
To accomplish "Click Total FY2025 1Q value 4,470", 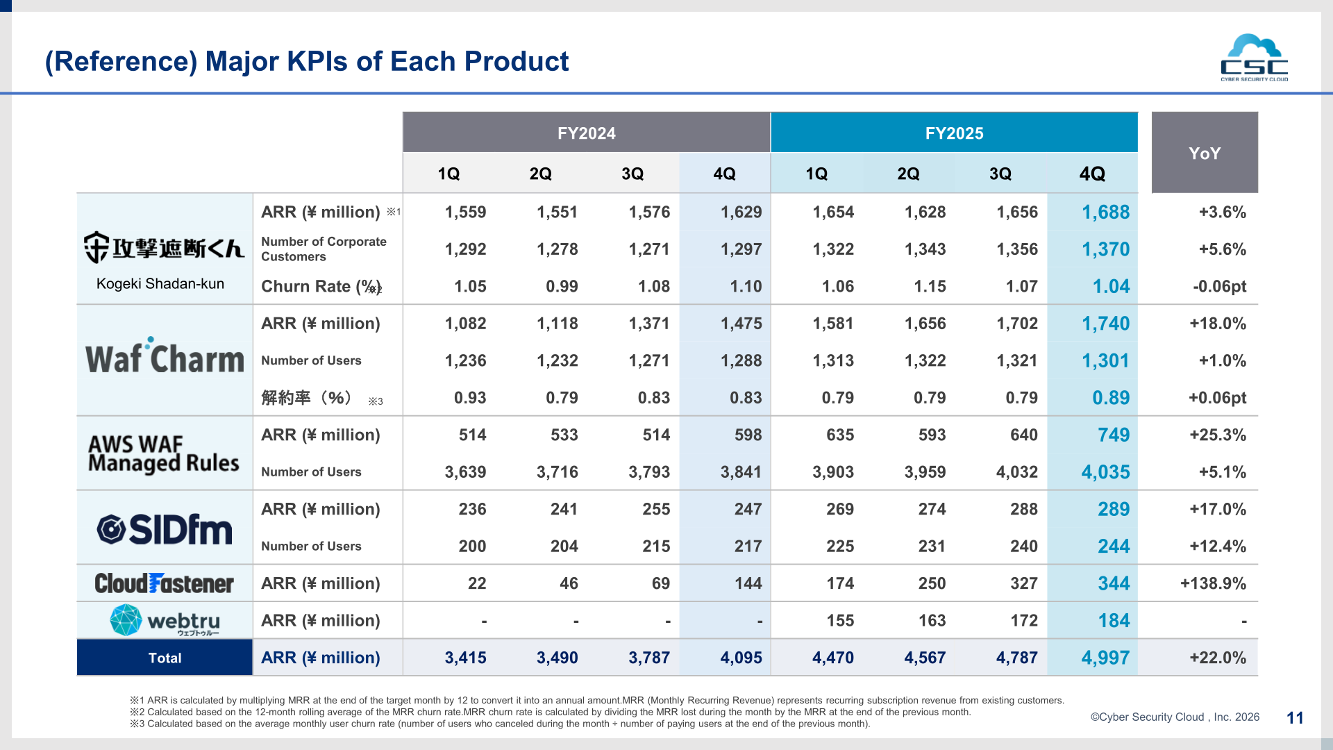I will pos(833,658).
